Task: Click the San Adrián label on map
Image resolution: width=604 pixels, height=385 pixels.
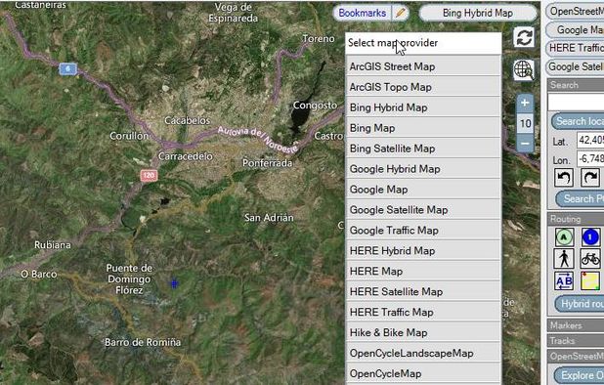Action: click(269, 218)
